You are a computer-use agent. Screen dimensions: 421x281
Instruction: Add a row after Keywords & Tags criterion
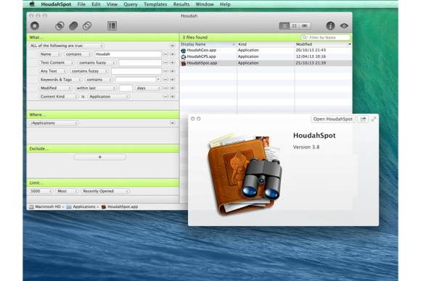pyautogui.click(x=172, y=80)
